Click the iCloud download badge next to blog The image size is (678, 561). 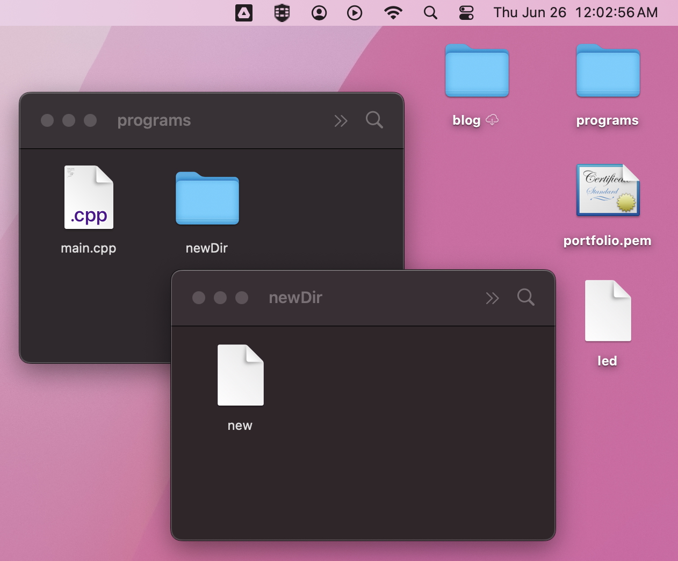tap(493, 120)
